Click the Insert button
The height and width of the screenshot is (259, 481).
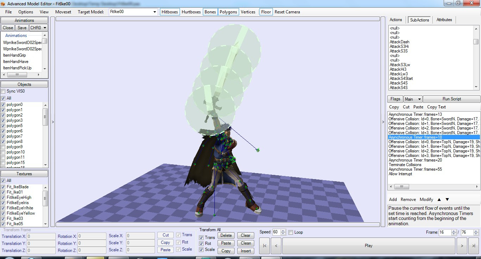(x=246, y=251)
